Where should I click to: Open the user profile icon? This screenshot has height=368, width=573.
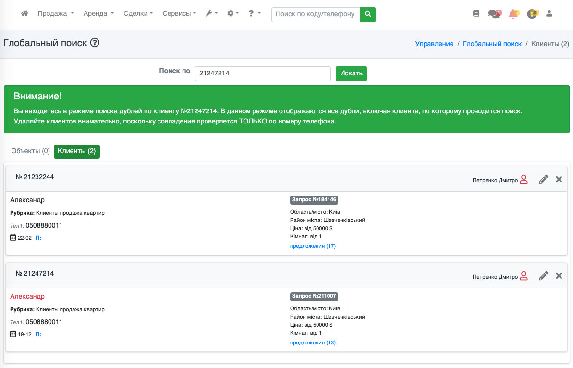[x=549, y=14]
